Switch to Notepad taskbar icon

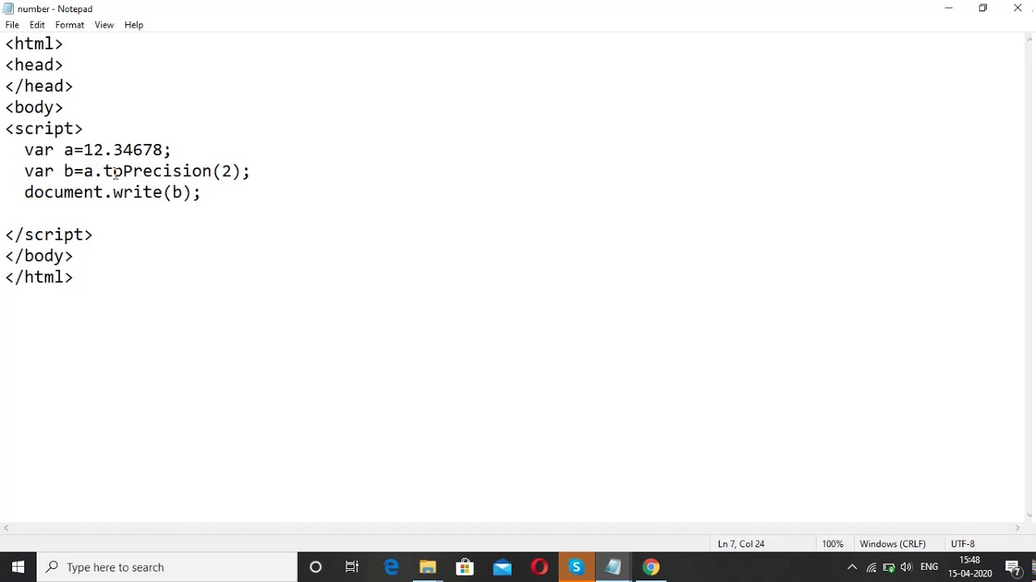pyautogui.click(x=614, y=567)
